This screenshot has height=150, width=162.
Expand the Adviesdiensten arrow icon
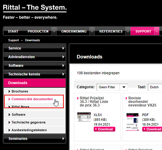(63, 57)
